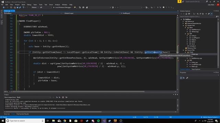Click the code editor horizontal scrollbar
This screenshot has height=123, width=220.
click(79, 92)
